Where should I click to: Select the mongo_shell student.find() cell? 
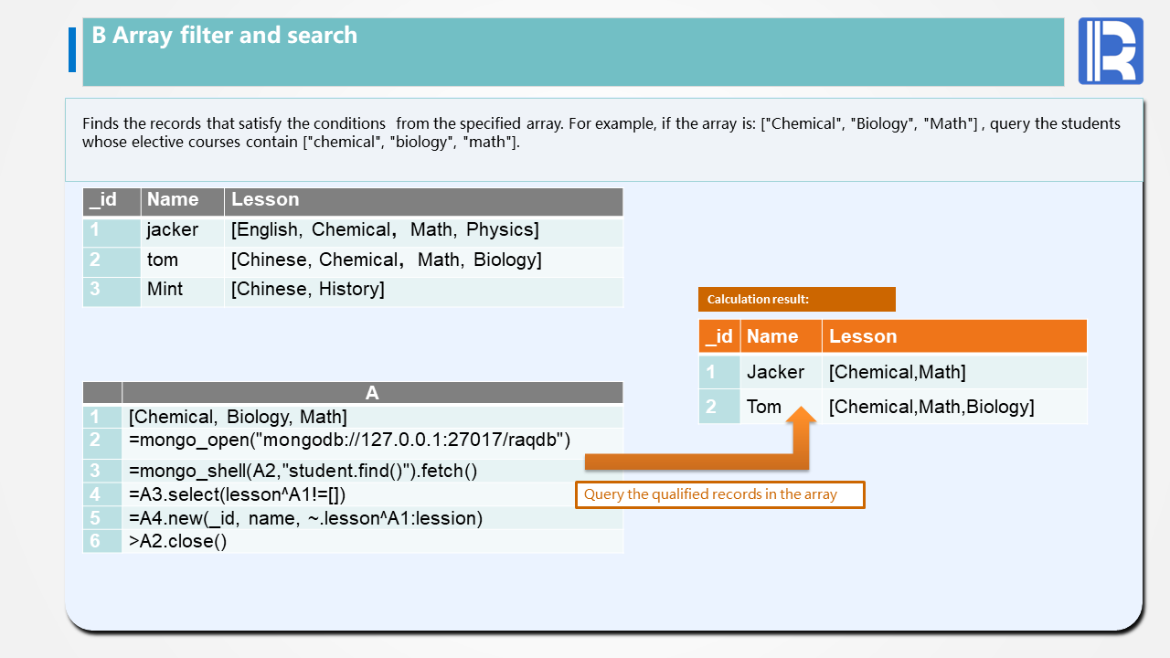[x=303, y=471]
